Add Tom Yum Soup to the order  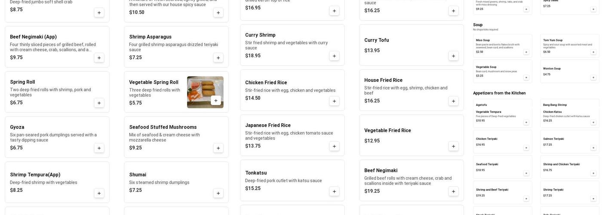coord(593,52)
